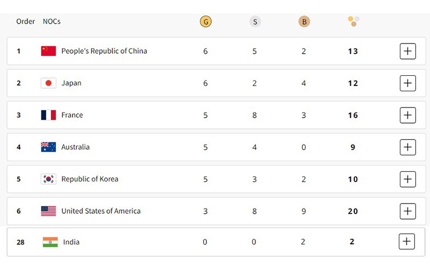This screenshot has width=430, height=275.
Task: Click the bronze medal column icon
Action: 304,22
